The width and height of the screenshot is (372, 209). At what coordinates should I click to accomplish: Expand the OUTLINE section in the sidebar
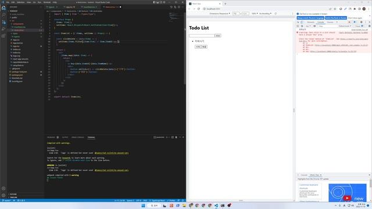pyautogui.click(x=13, y=194)
